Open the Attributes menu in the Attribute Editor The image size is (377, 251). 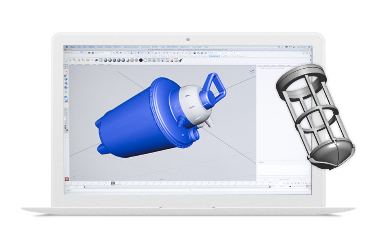pos(282,65)
